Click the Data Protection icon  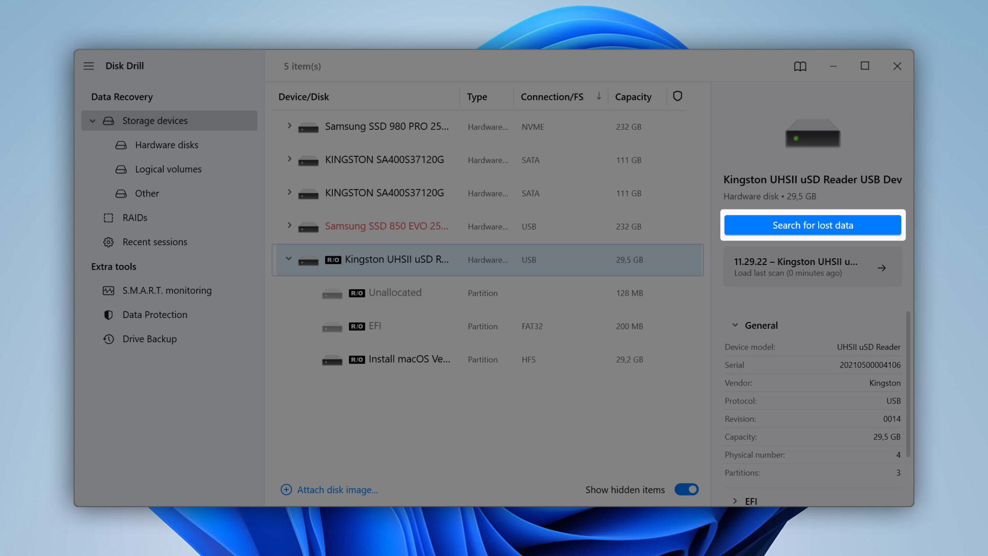[108, 314]
